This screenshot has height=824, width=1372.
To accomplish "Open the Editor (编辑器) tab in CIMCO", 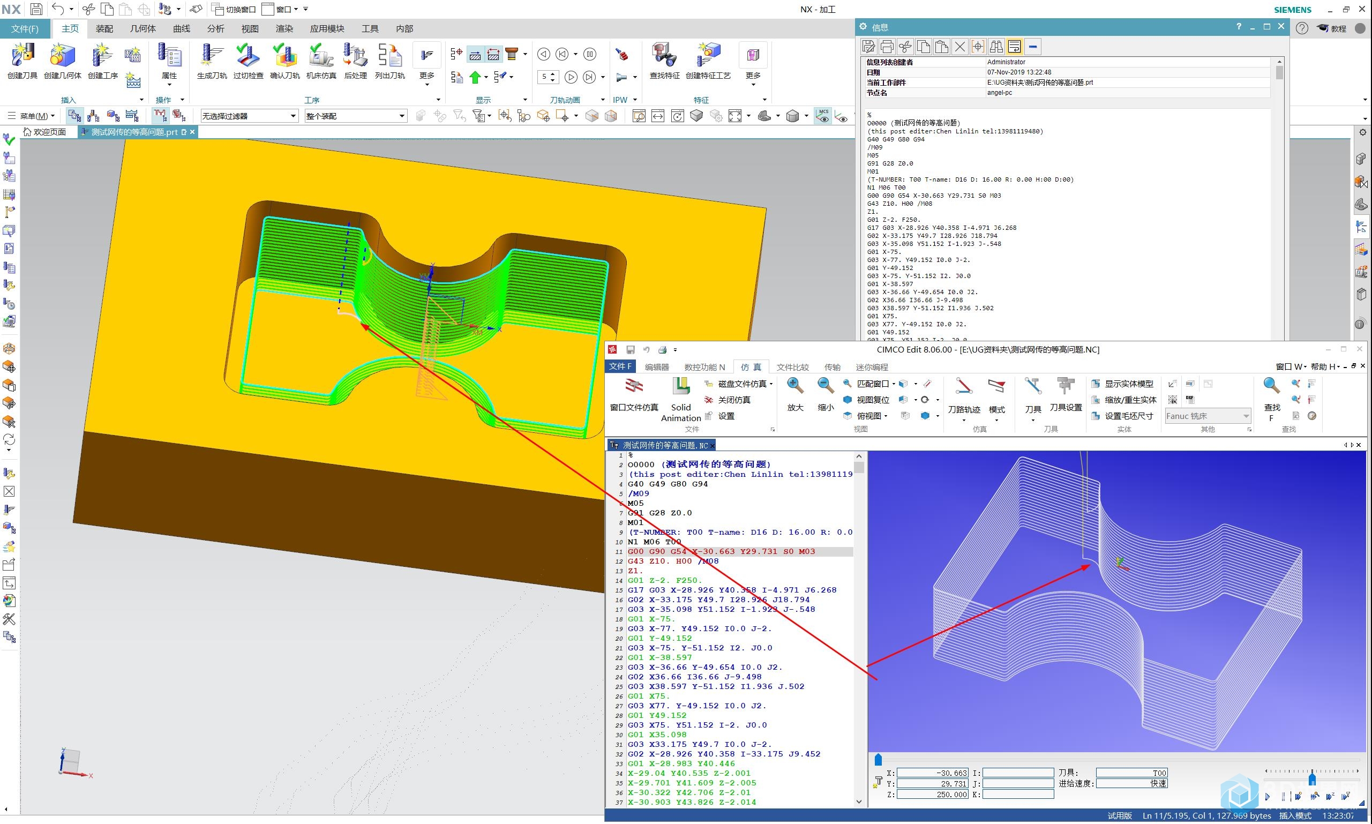I will point(657,367).
